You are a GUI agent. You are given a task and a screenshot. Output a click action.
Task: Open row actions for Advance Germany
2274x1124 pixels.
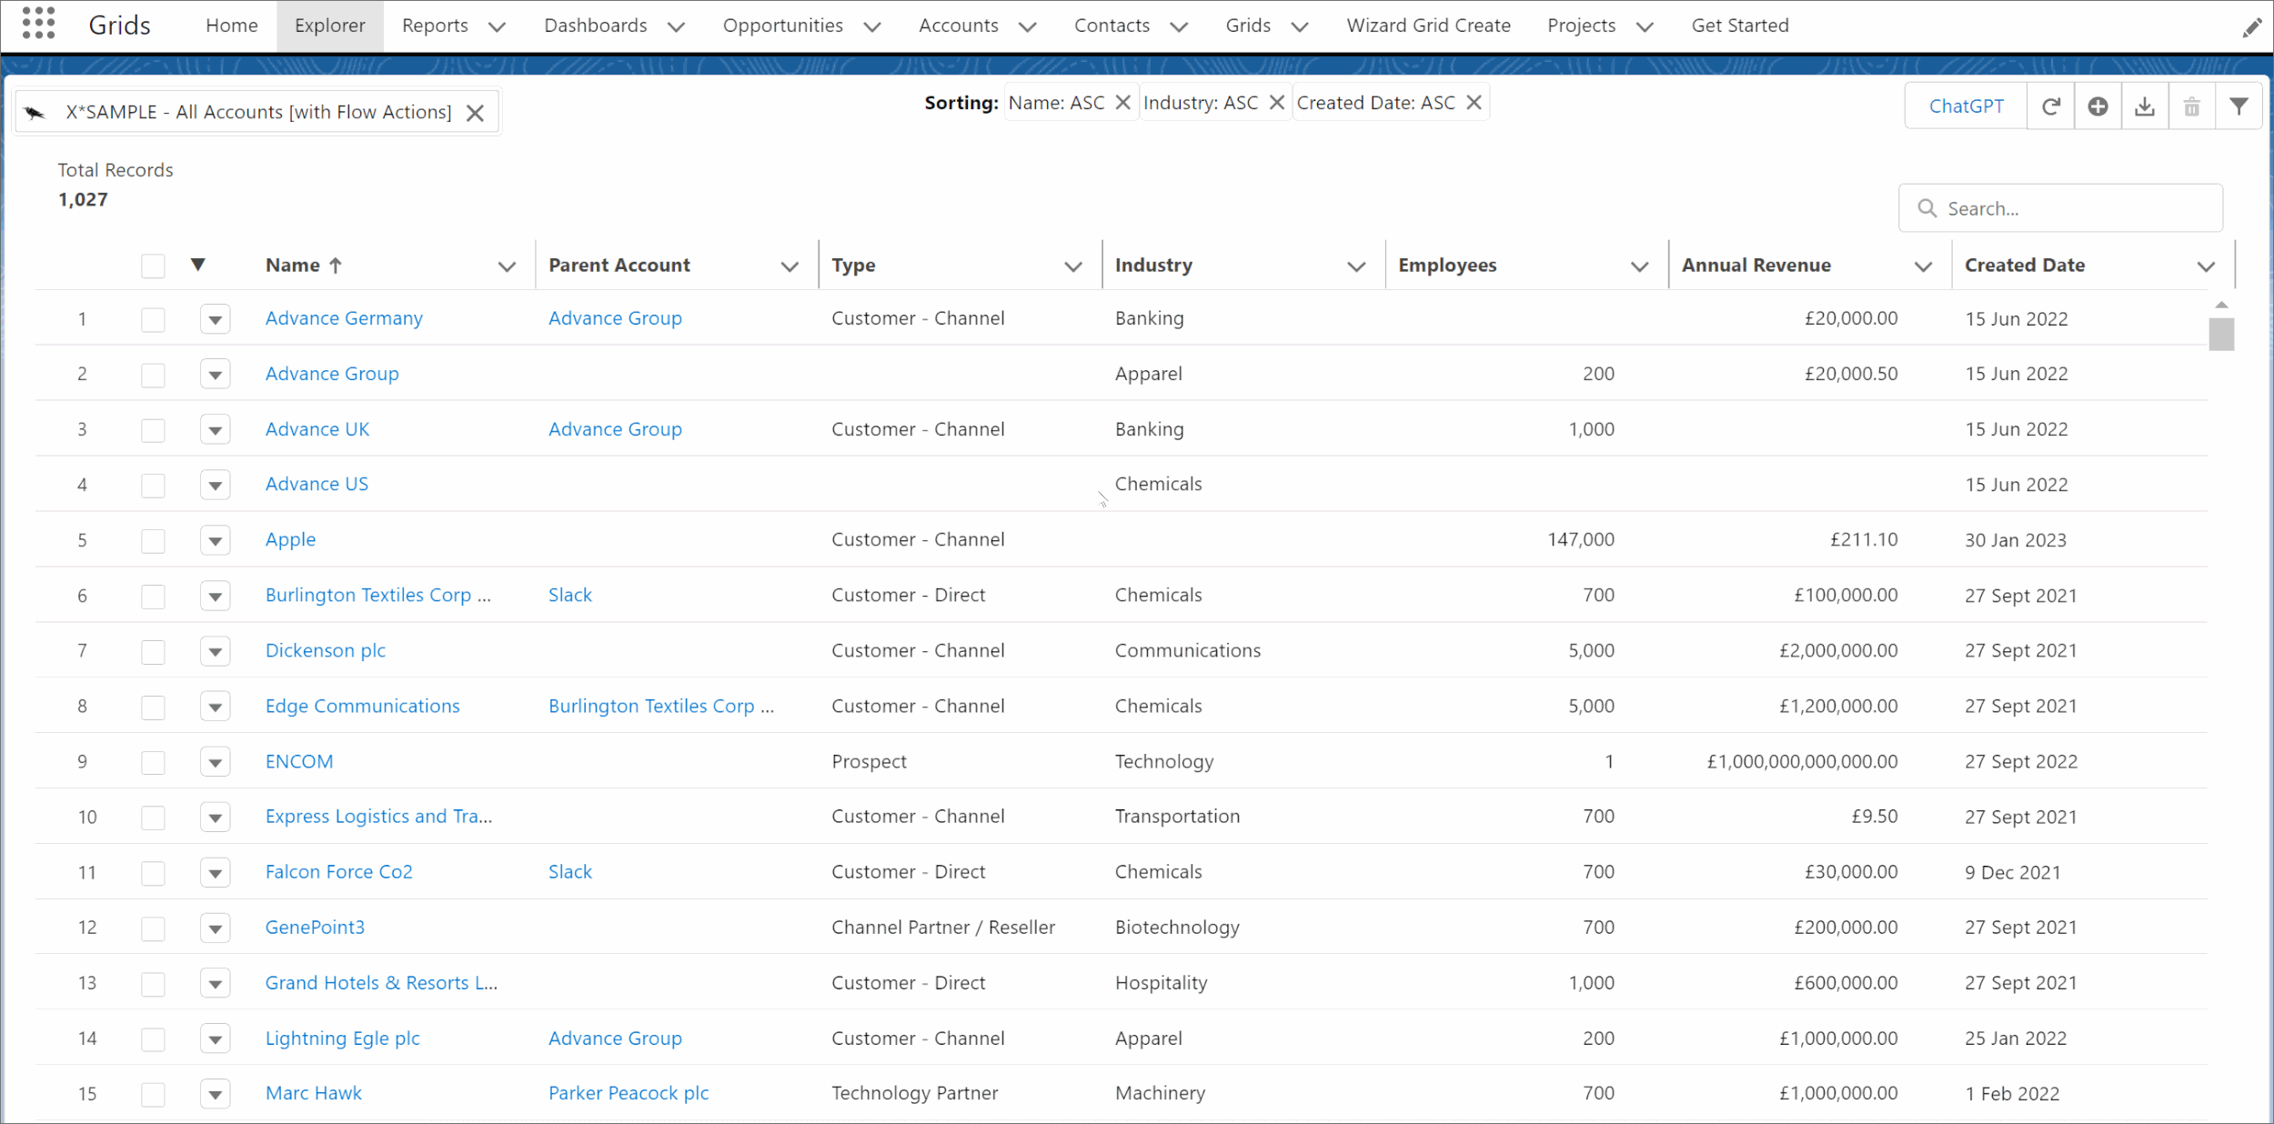(215, 319)
